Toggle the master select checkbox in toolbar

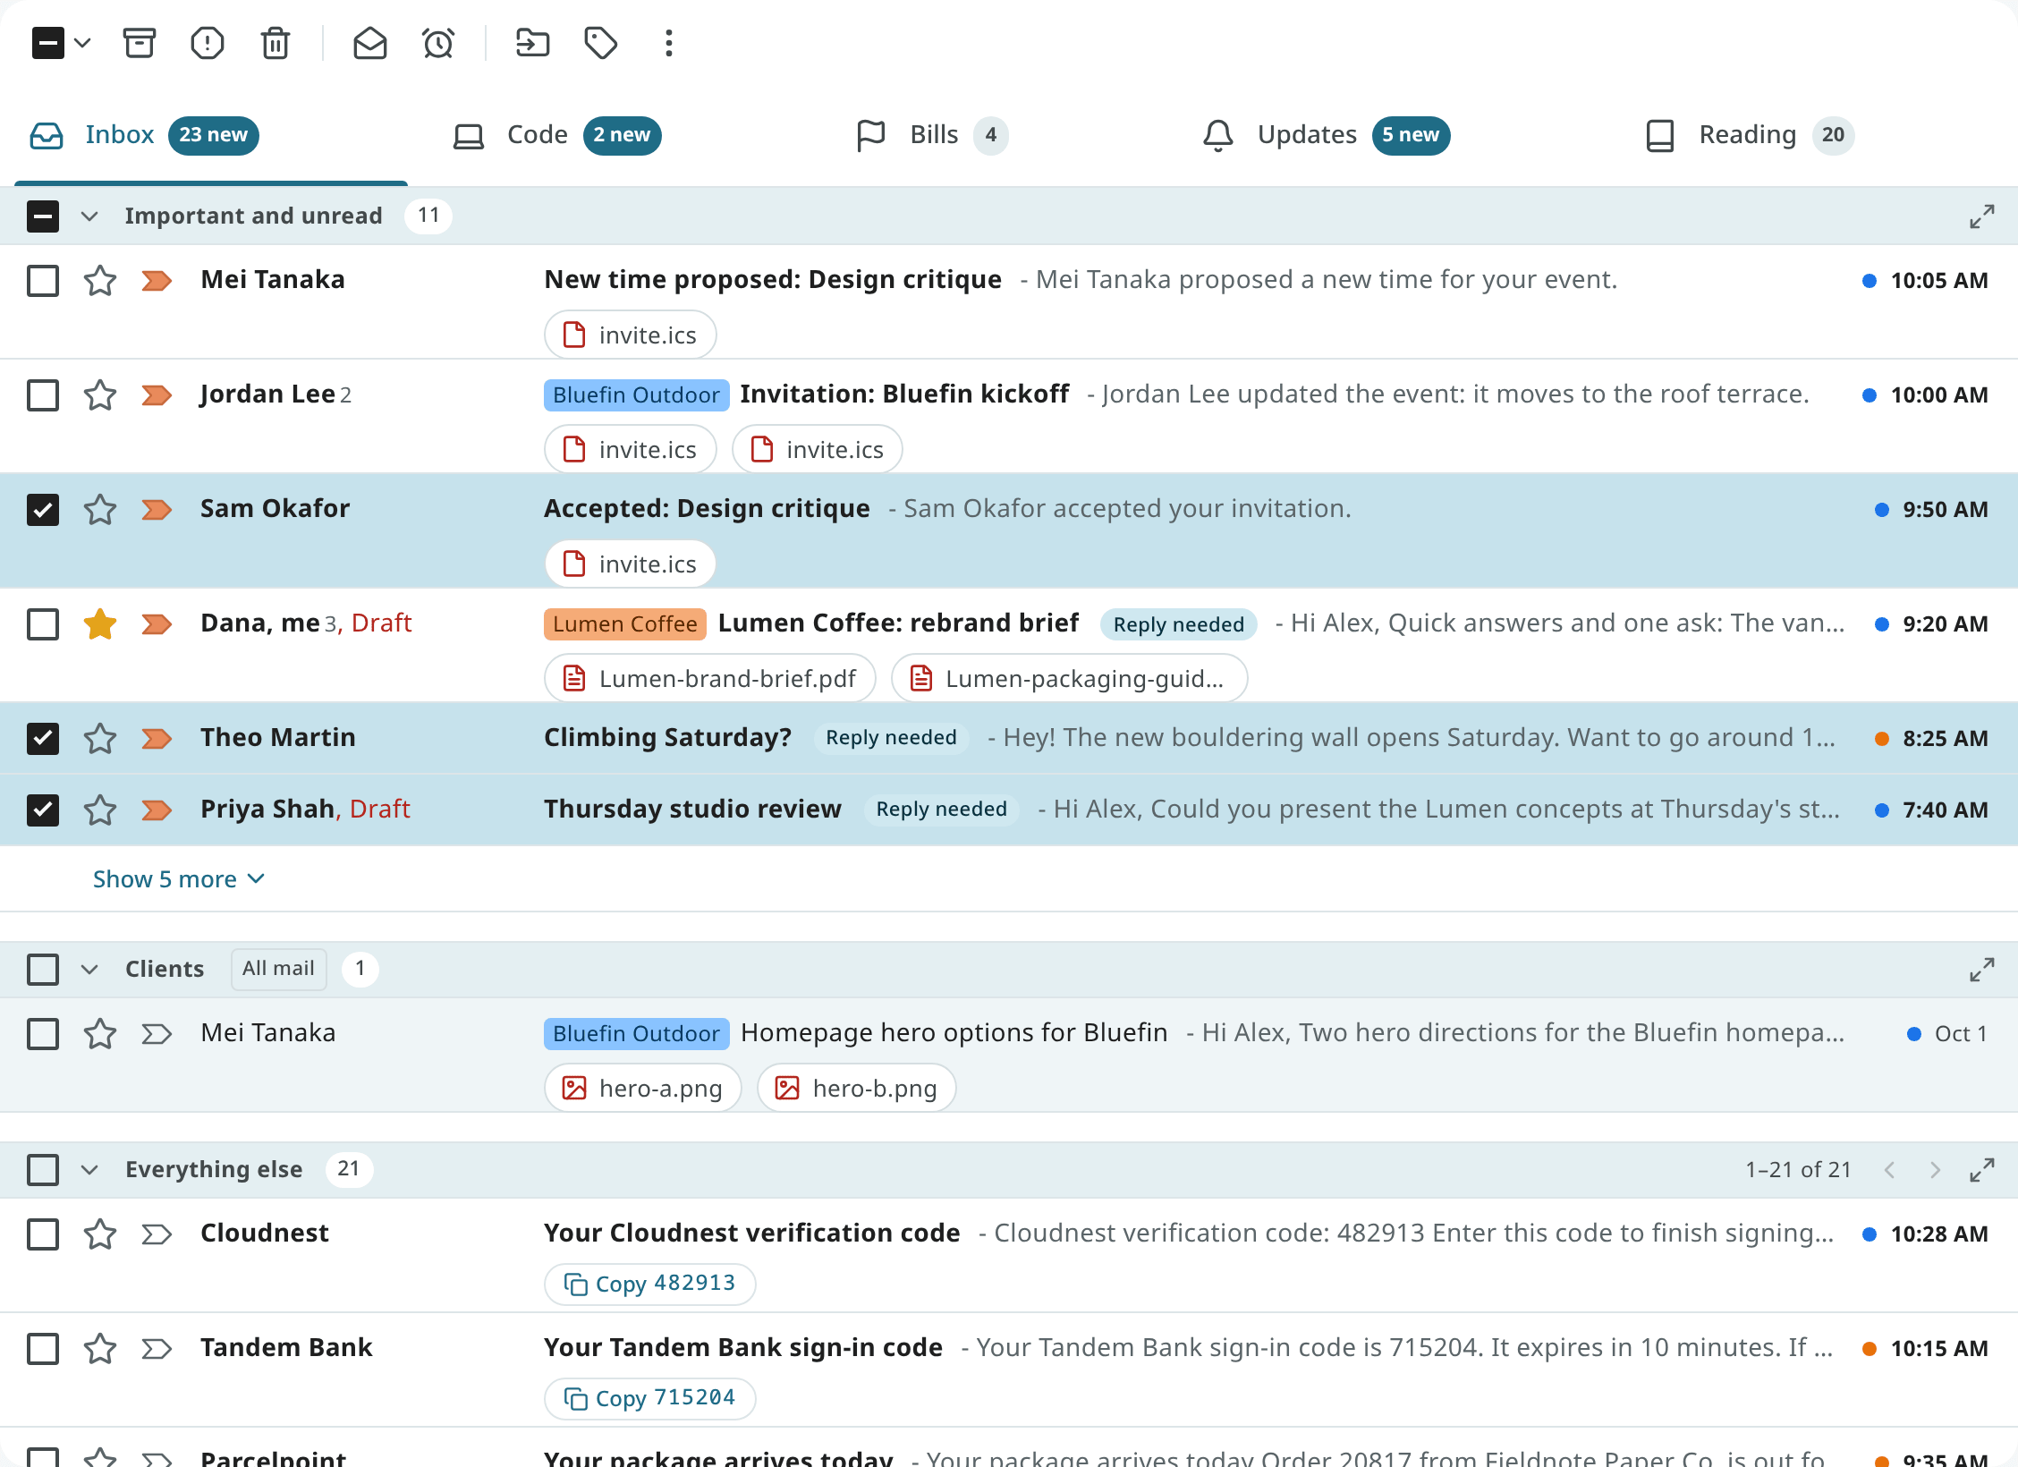47,42
